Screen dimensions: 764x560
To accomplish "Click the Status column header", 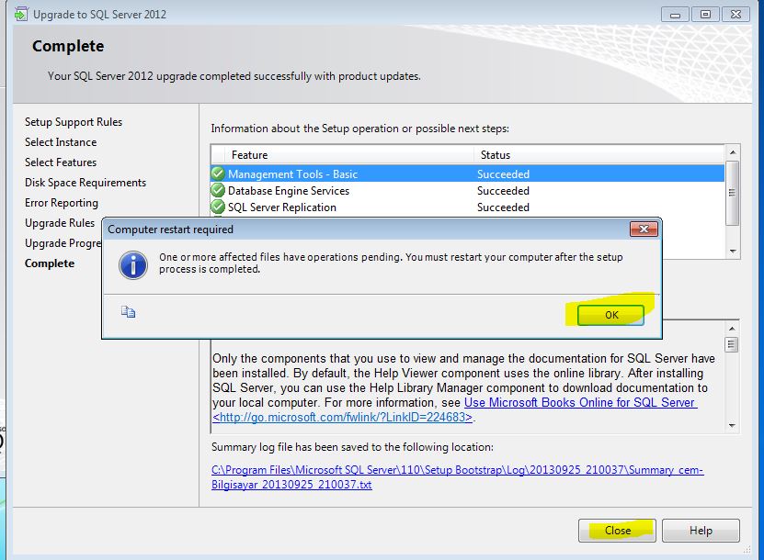I will 599,155.
